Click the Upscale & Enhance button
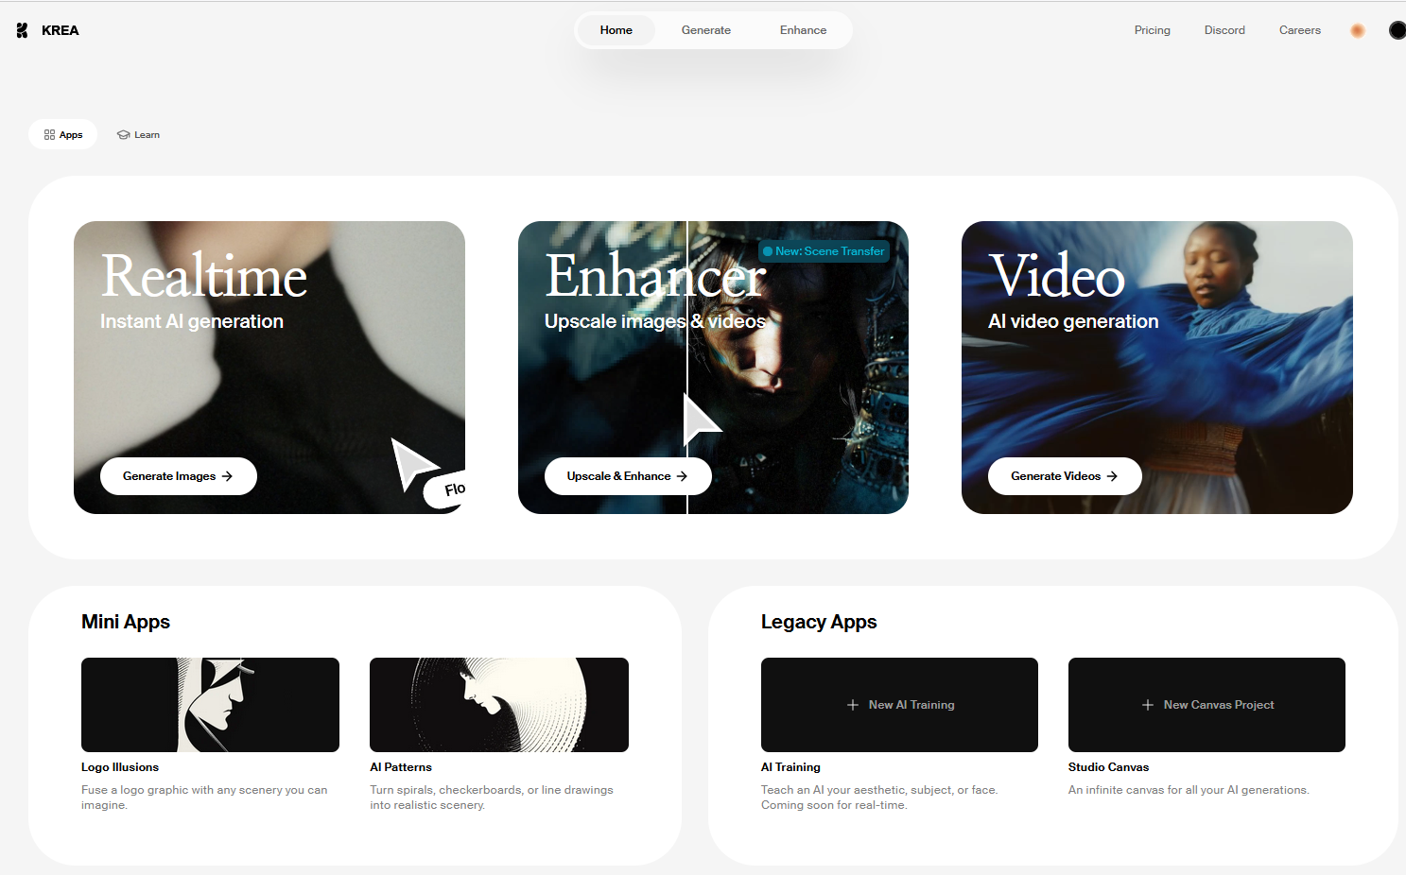The height and width of the screenshot is (875, 1406). point(628,476)
